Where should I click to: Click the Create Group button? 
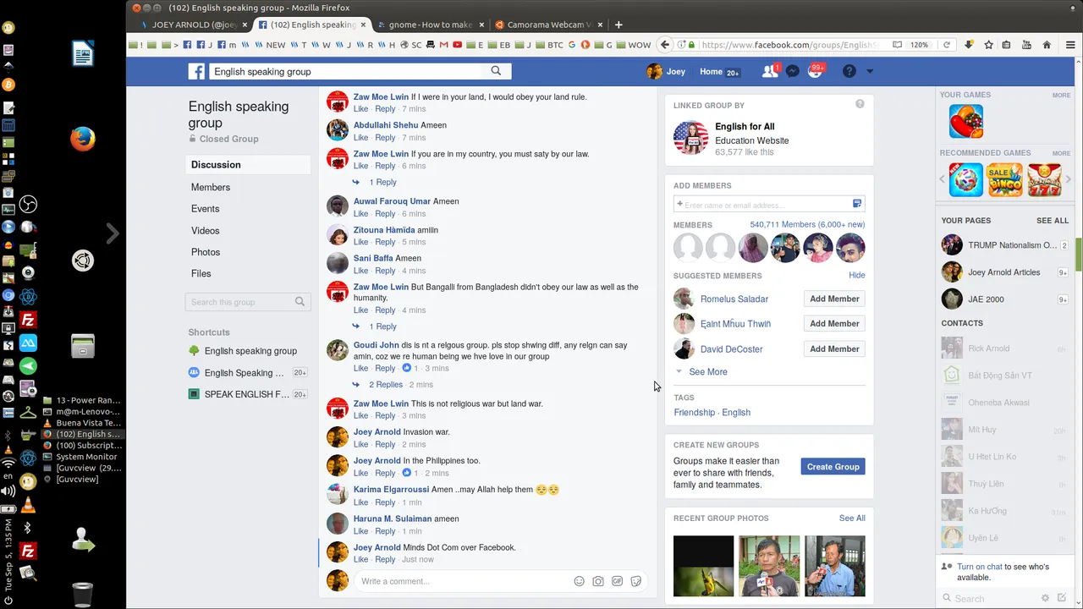click(x=833, y=467)
